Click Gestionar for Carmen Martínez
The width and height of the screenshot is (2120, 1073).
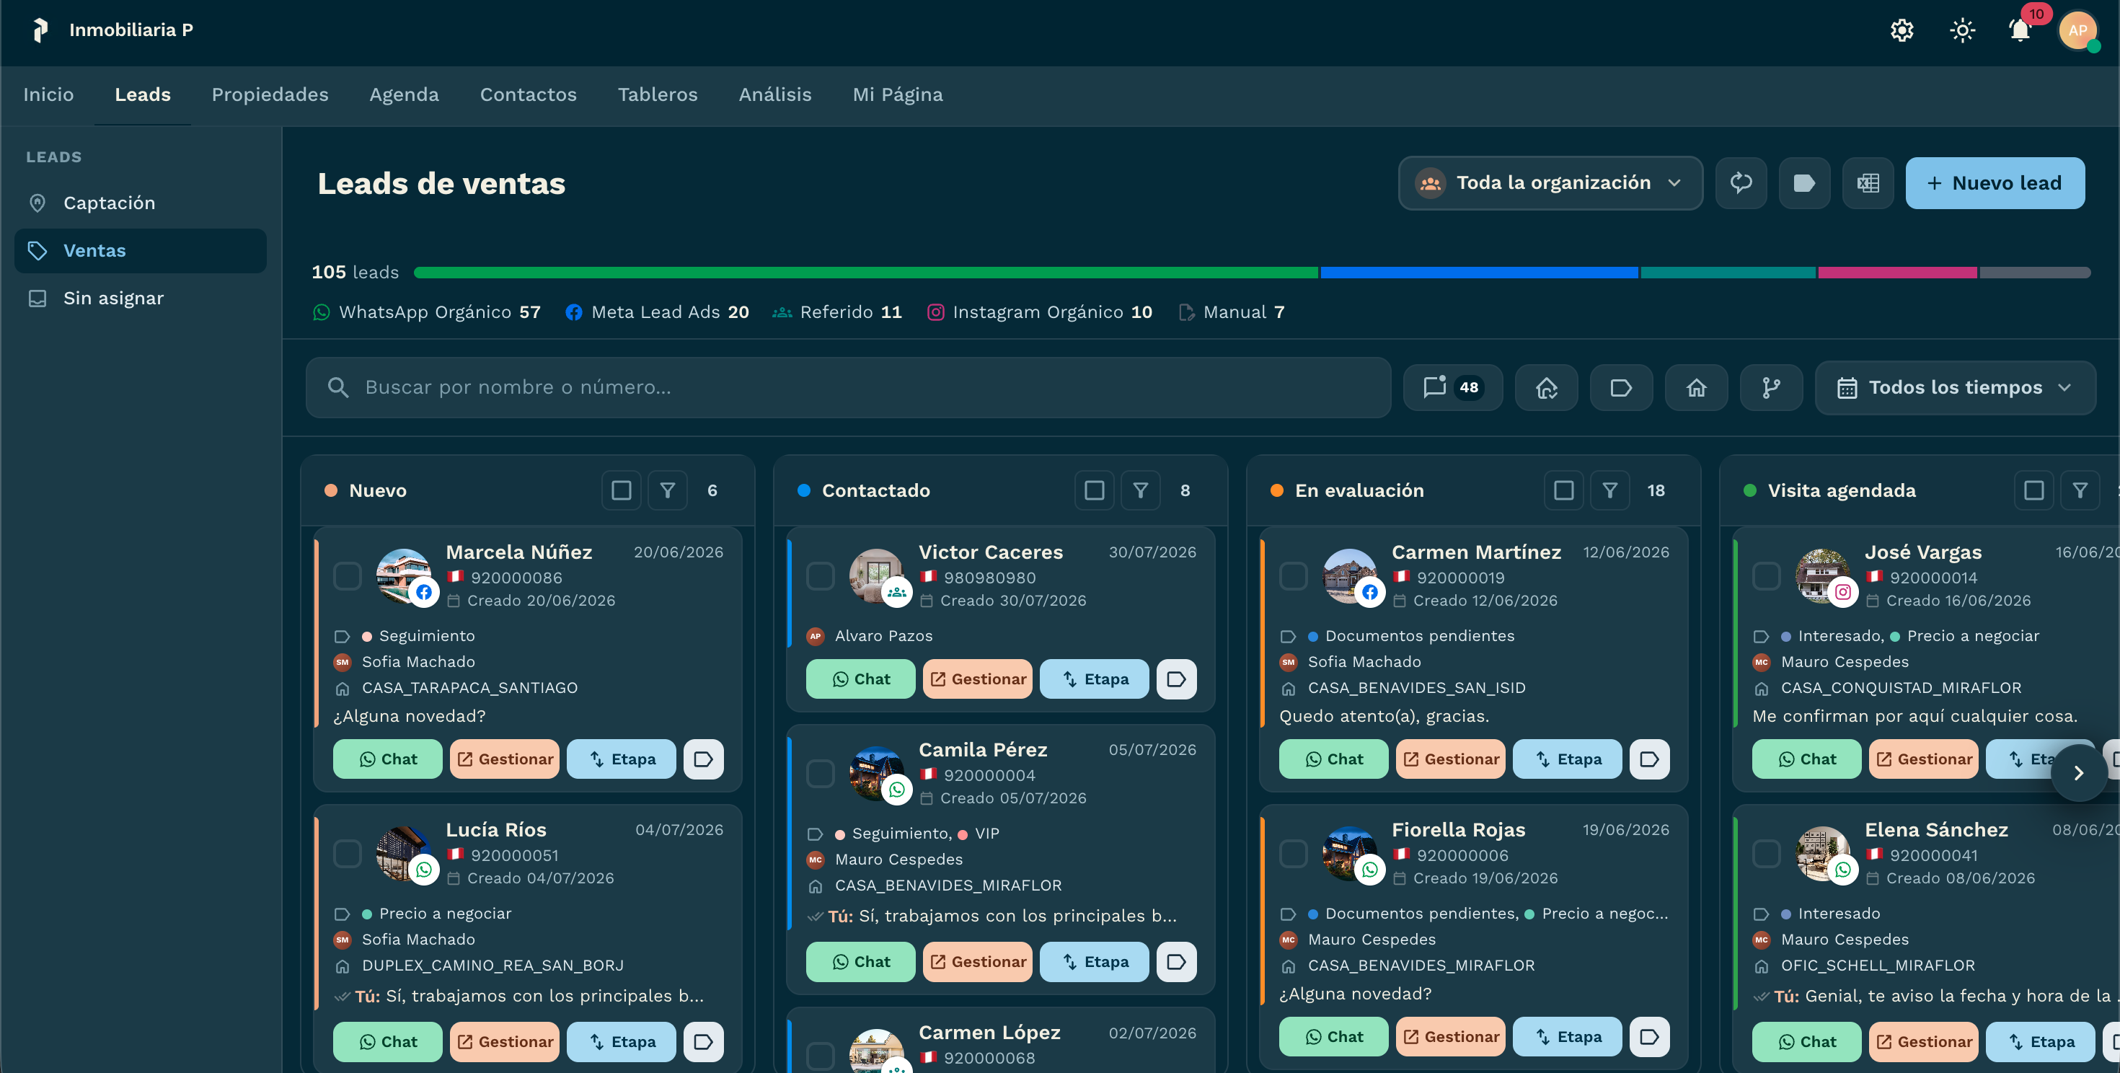click(1450, 759)
